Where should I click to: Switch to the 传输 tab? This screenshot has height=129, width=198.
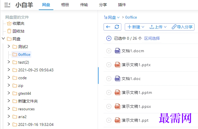click(x=84, y=5)
